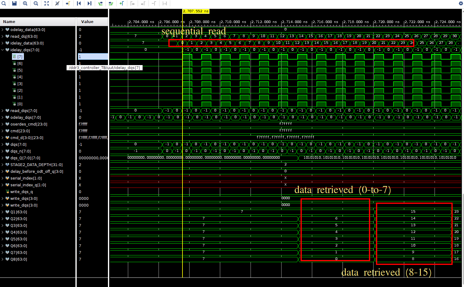
Task: Select bit [1] of idelay_dqs
Action: (17, 97)
